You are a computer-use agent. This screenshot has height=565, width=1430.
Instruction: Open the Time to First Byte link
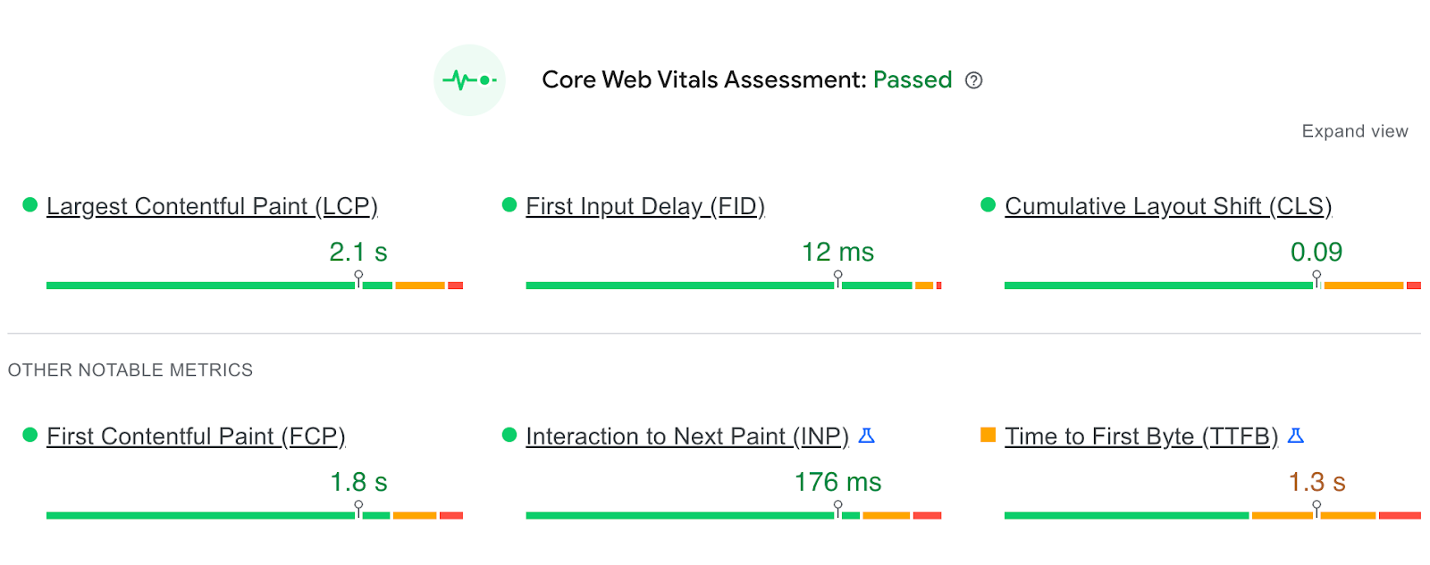[1141, 436]
